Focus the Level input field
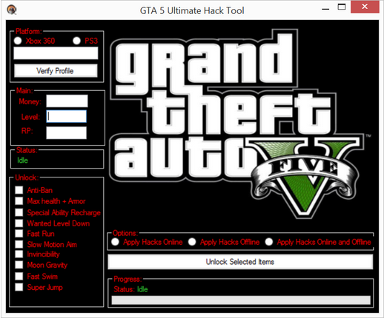384x318 pixels. [67, 116]
